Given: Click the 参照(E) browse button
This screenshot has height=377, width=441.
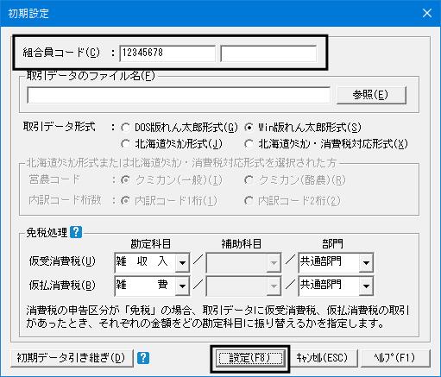Looking at the screenshot, I should click(371, 95).
